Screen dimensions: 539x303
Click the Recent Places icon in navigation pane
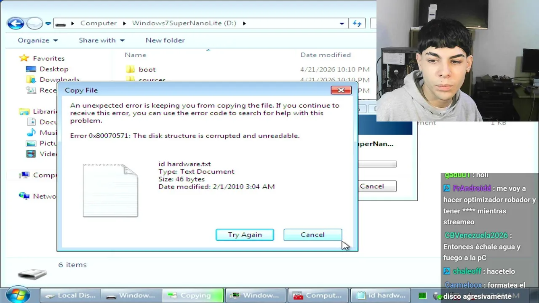point(31,90)
